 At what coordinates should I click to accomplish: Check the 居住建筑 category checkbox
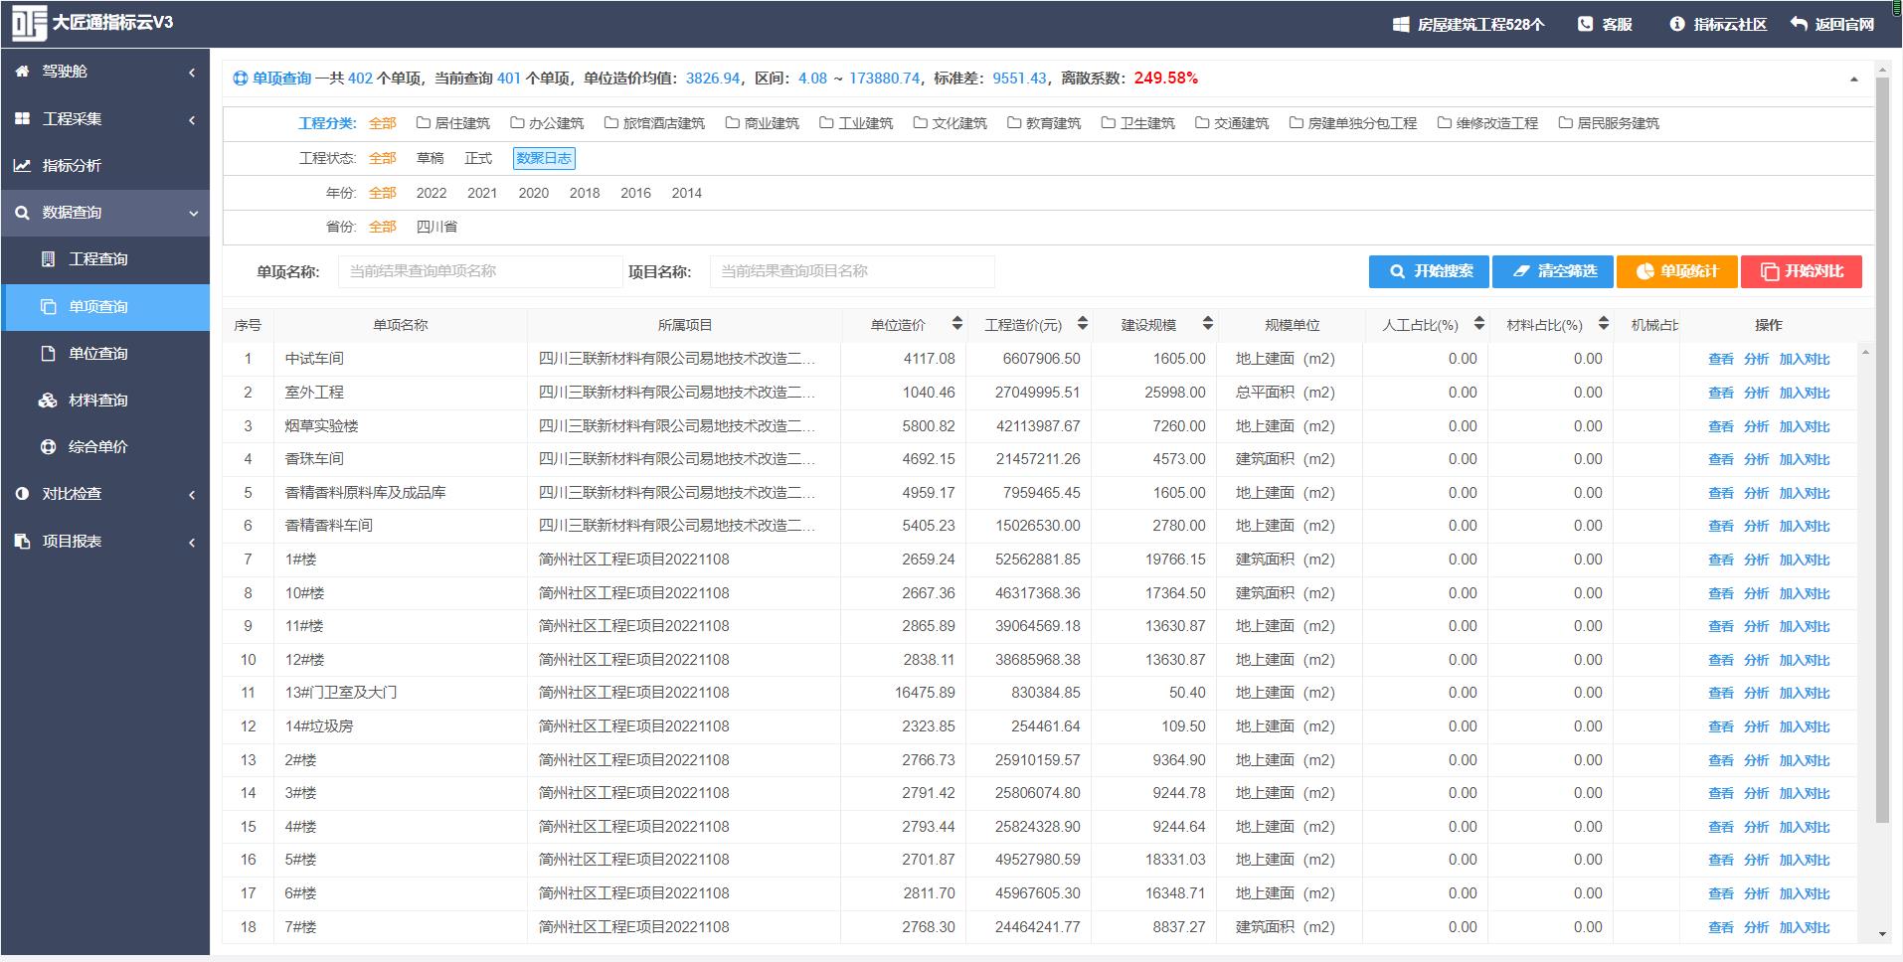[424, 123]
